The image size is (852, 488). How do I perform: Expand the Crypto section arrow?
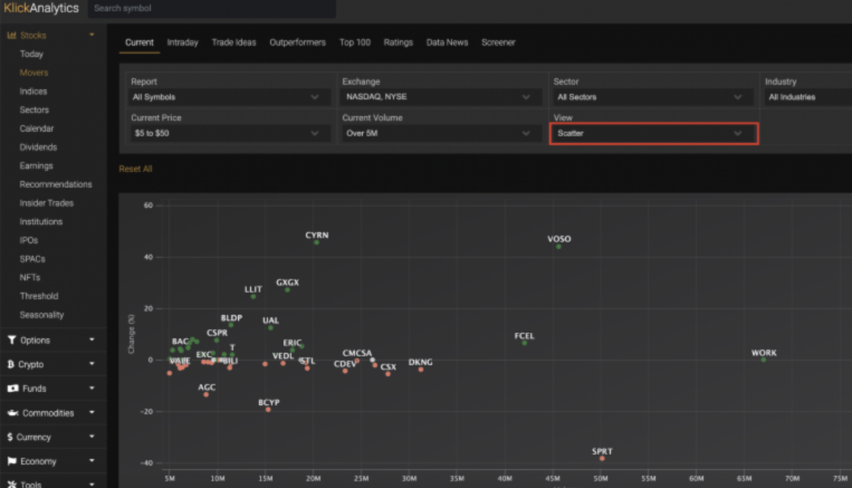click(x=92, y=363)
